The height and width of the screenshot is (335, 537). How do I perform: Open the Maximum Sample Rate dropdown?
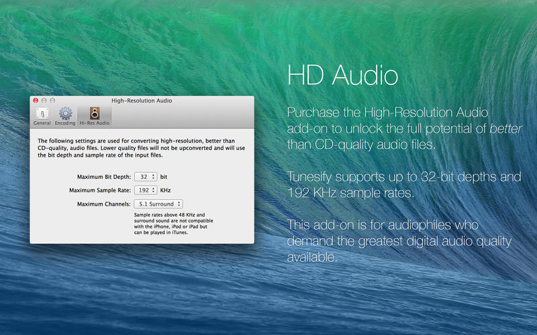pyautogui.click(x=146, y=190)
